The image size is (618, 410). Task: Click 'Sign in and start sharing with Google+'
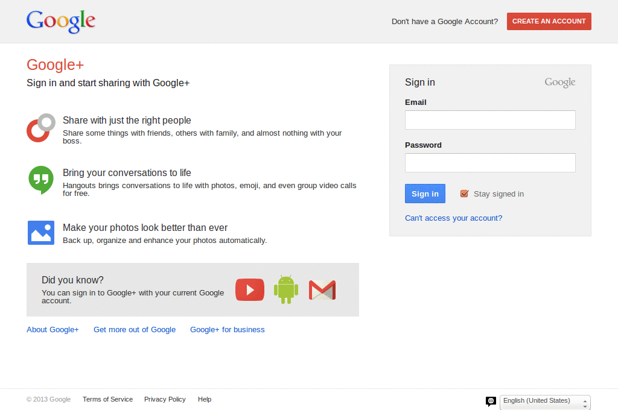108,83
